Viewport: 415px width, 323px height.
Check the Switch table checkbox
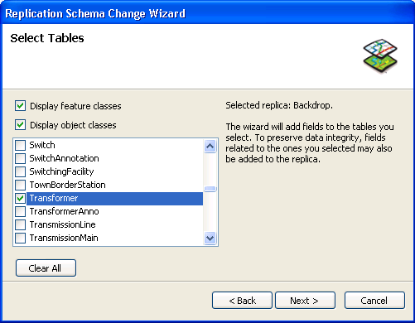tap(20, 145)
